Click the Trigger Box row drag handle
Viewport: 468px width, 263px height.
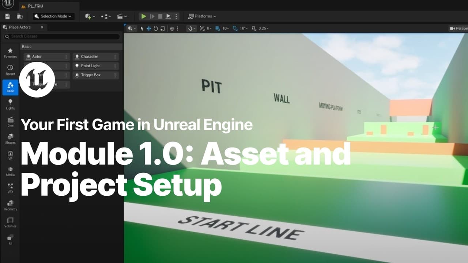point(116,75)
